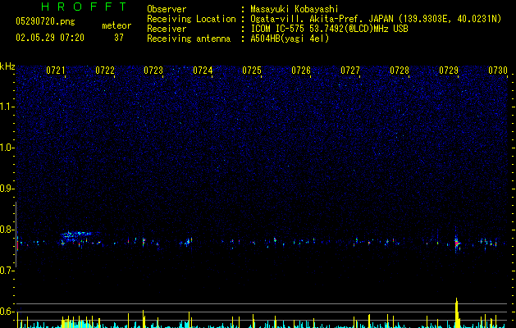Click the 0.6 kHz axis label
Image resolution: width=516 pixels, height=328 pixels.
[x=7, y=312]
